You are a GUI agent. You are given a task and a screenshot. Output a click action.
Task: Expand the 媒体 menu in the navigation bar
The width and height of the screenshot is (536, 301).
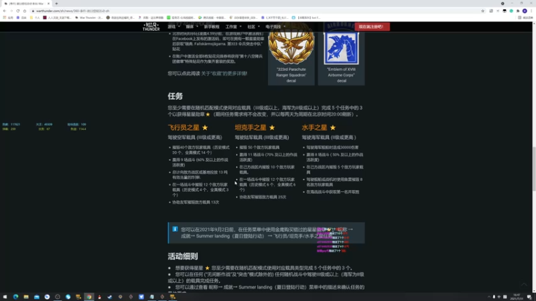click(x=192, y=27)
